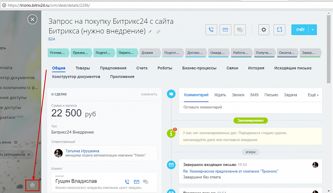Viewport: 333px width, 193px height.
Task: Open Re: Коммерческое предложение email link
Action: pos(231,171)
